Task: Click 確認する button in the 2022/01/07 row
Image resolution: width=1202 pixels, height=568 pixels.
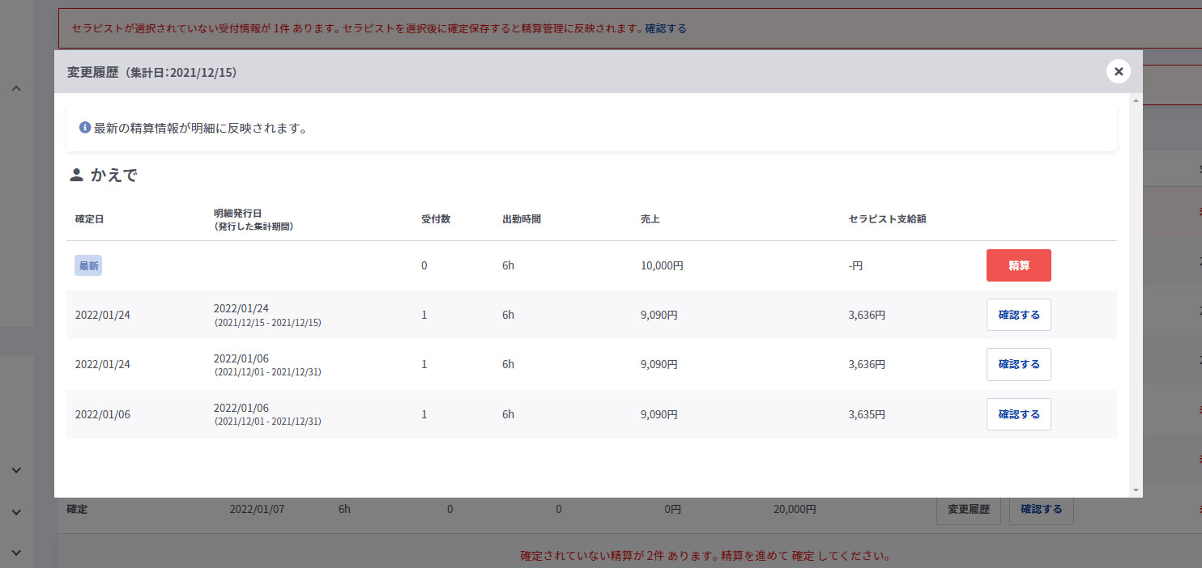Action: pyautogui.click(x=1041, y=510)
